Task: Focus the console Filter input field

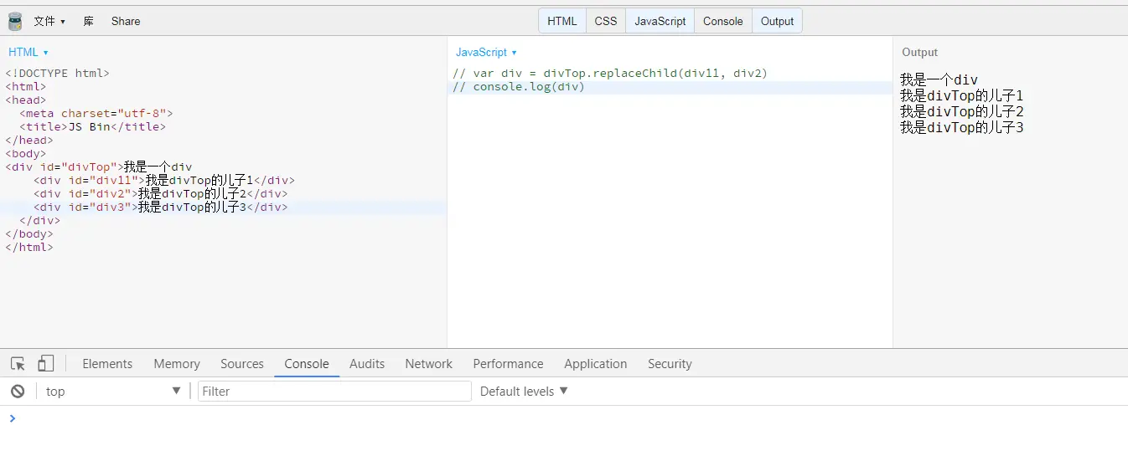Action: tap(334, 391)
